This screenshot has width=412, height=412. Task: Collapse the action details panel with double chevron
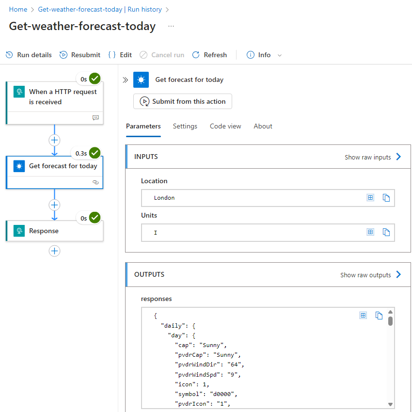[126, 80]
